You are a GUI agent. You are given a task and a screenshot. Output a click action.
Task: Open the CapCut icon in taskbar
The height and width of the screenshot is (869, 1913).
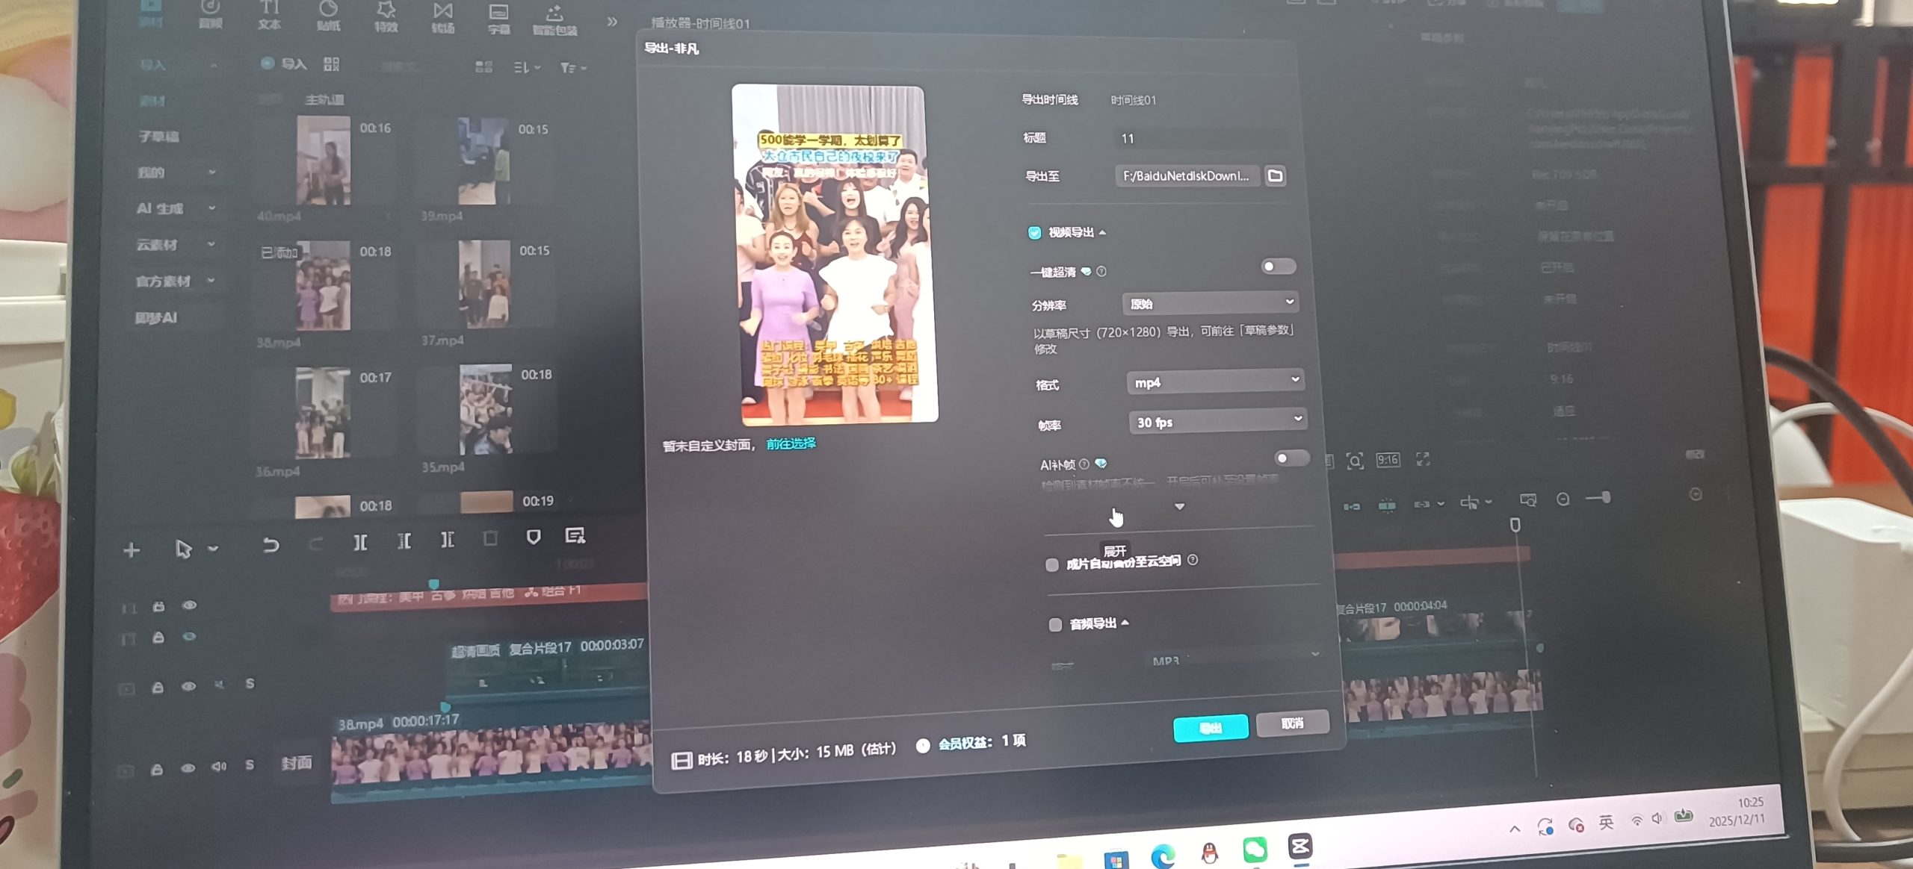1300,847
